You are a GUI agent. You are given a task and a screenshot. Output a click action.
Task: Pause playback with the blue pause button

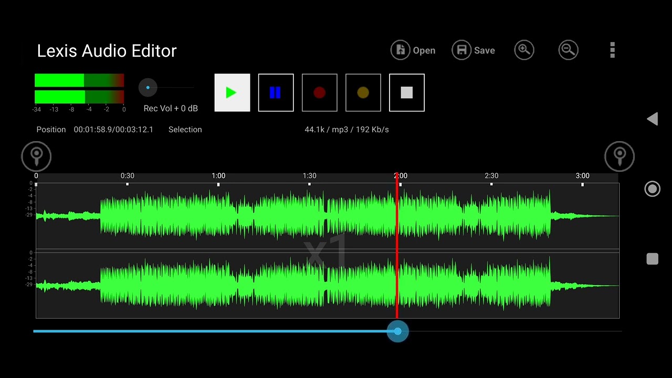click(276, 92)
